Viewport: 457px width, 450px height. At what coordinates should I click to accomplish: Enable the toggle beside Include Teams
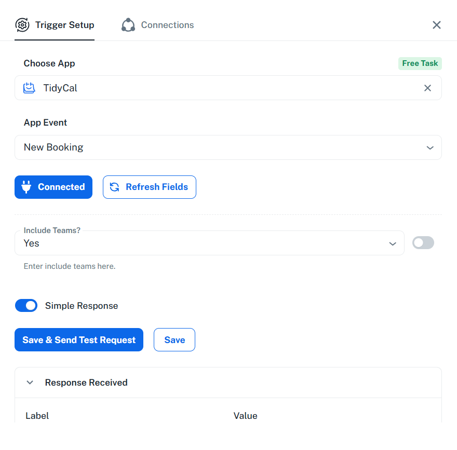click(x=423, y=243)
